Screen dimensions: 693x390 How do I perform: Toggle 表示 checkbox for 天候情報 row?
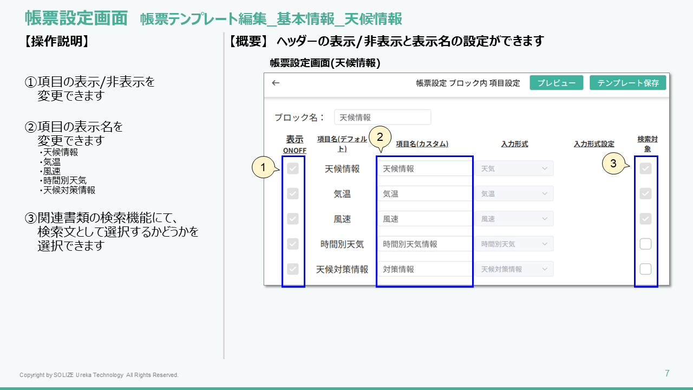pos(293,168)
